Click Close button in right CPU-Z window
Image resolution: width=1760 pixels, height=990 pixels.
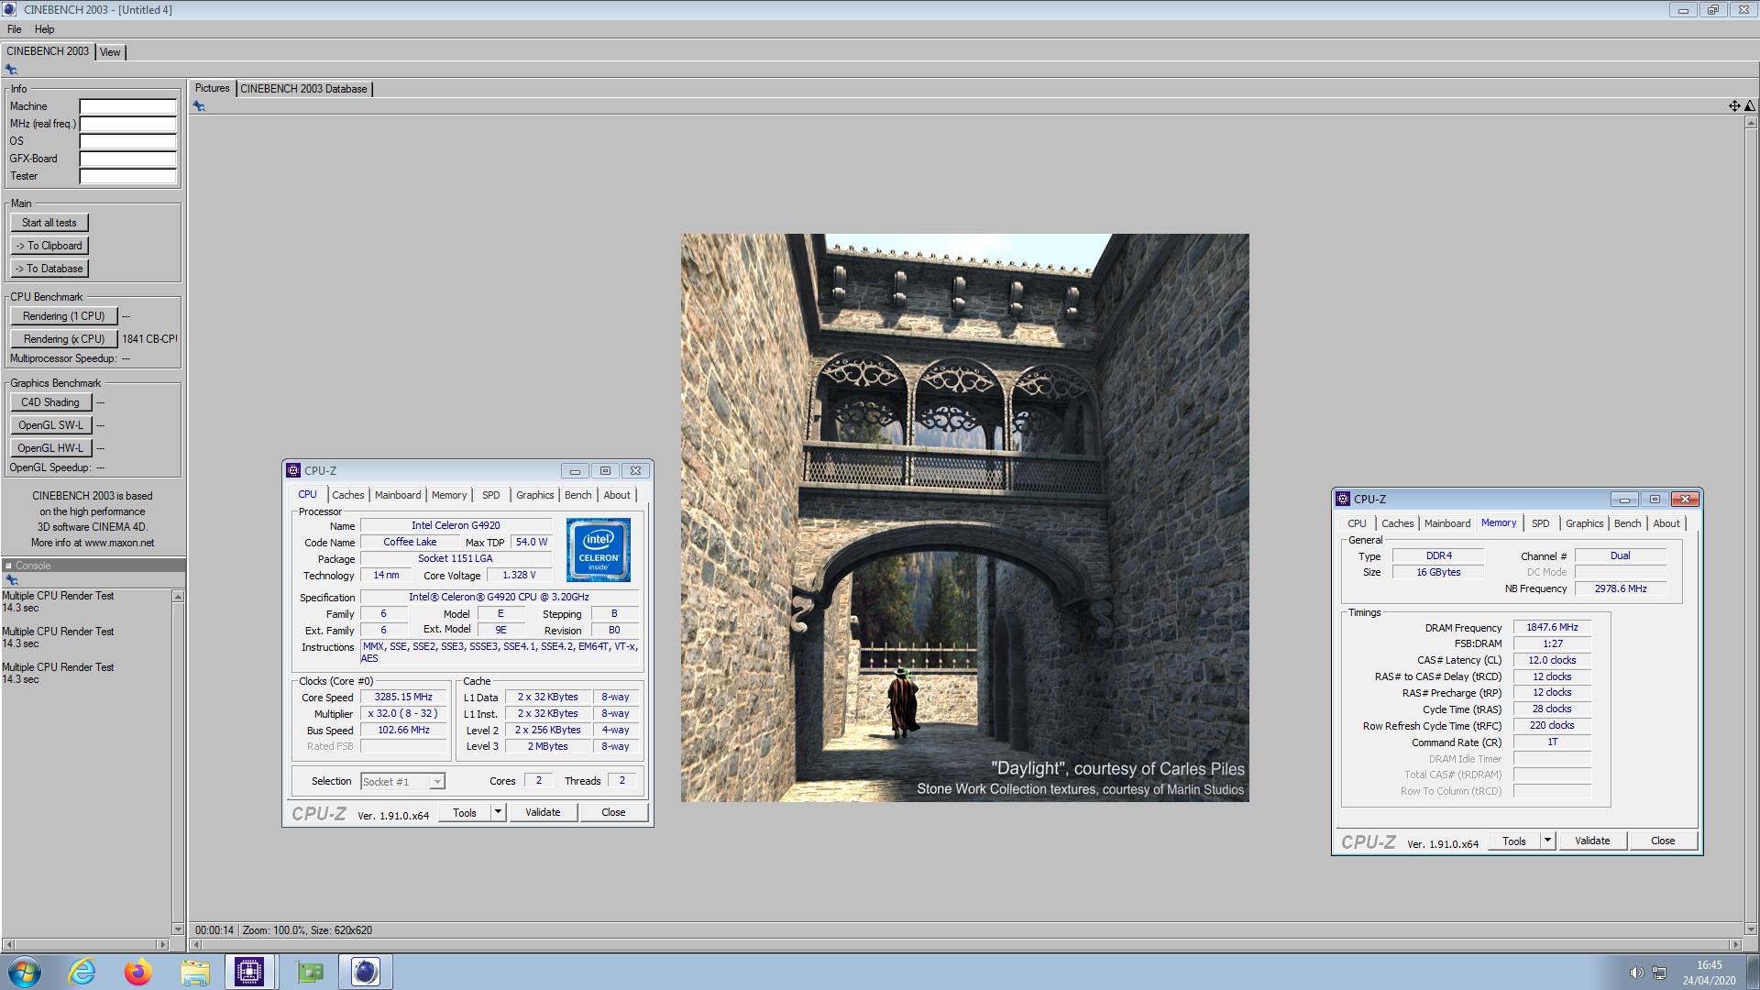point(1663,841)
